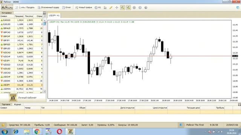Viewport: 241px width, 135px height.
Task: Sort quotes by the Продажа column header
Action: 19,16
